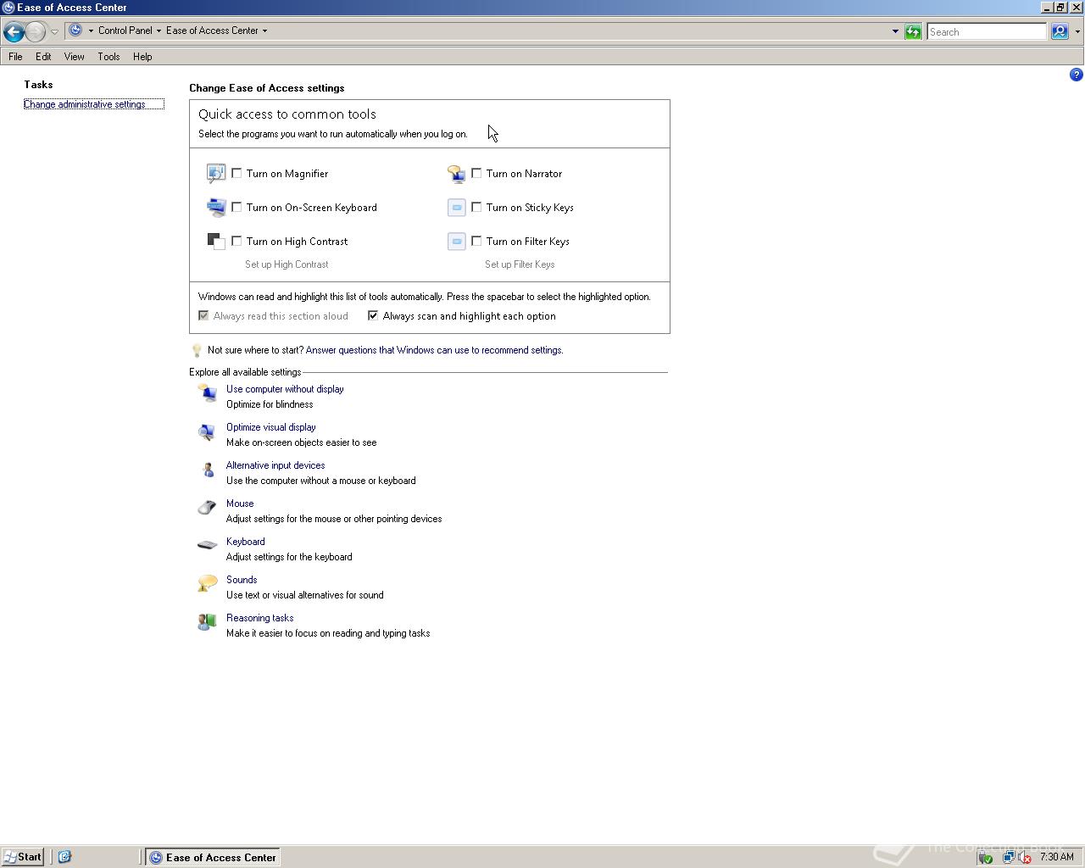Click the Magnifier icon
Screen dimensions: 1085x868
[216, 174]
